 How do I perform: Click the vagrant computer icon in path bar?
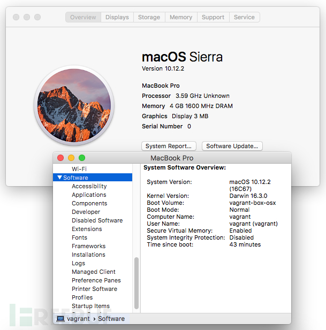point(60,319)
